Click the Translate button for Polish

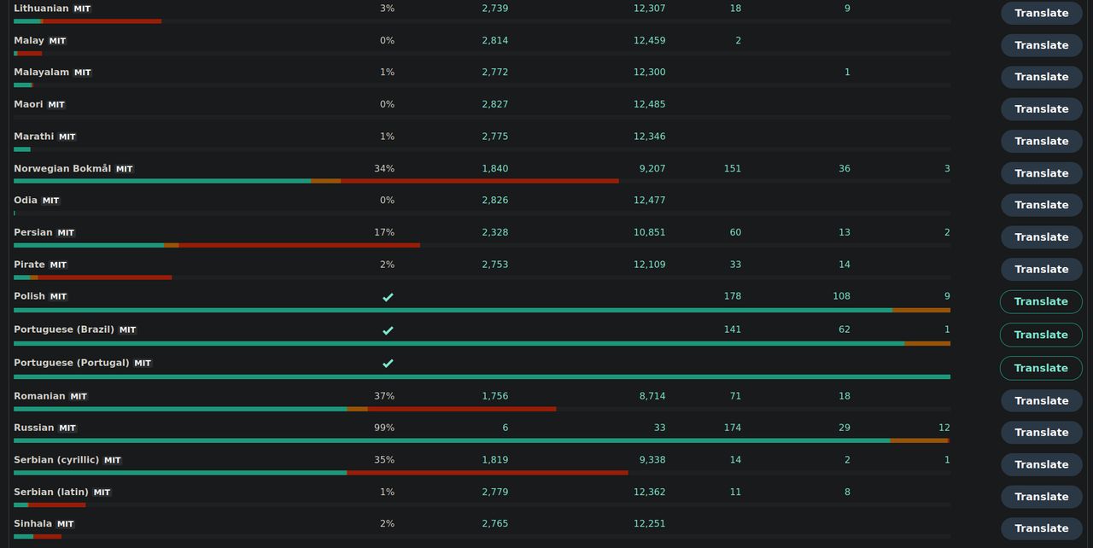pos(1041,301)
